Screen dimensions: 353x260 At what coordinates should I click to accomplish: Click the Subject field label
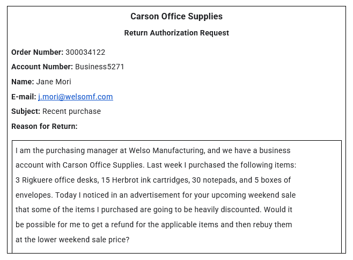[x=26, y=111]
